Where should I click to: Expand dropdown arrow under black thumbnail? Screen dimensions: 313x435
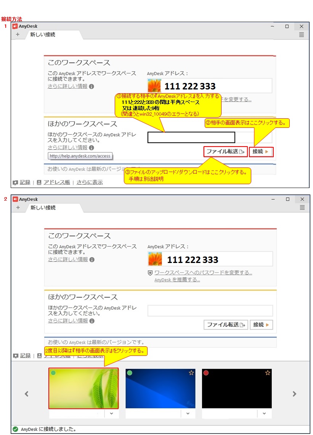click(x=264, y=413)
